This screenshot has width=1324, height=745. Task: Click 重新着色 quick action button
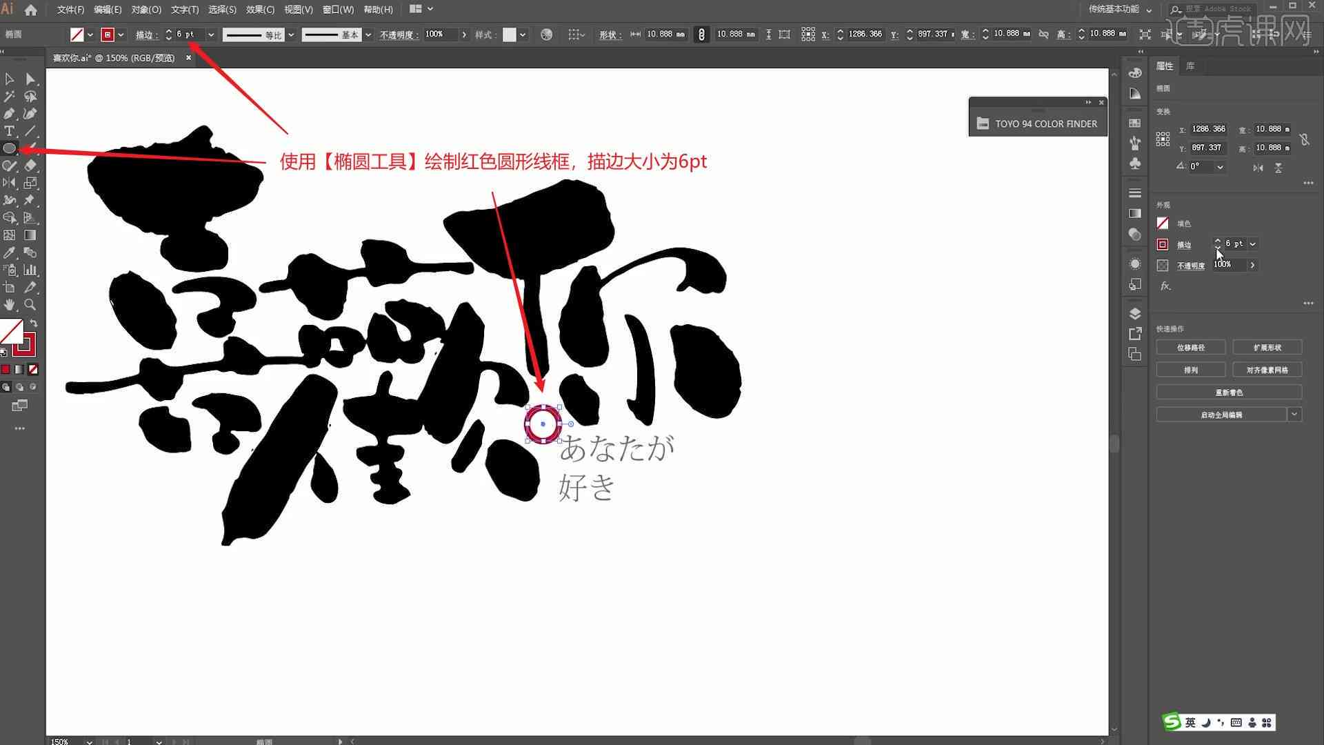click(x=1229, y=392)
